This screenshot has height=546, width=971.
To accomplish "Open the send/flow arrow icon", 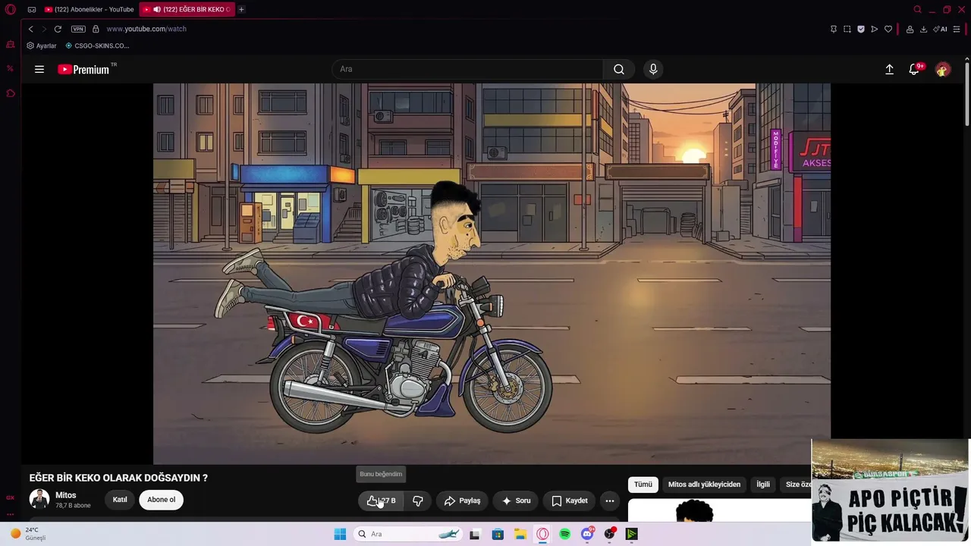I will (x=874, y=29).
